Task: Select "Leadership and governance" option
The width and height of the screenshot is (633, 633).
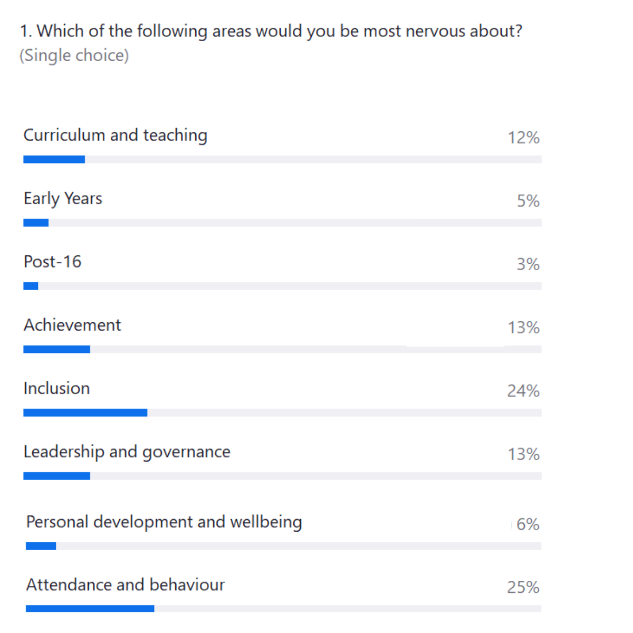Action: pos(127,452)
